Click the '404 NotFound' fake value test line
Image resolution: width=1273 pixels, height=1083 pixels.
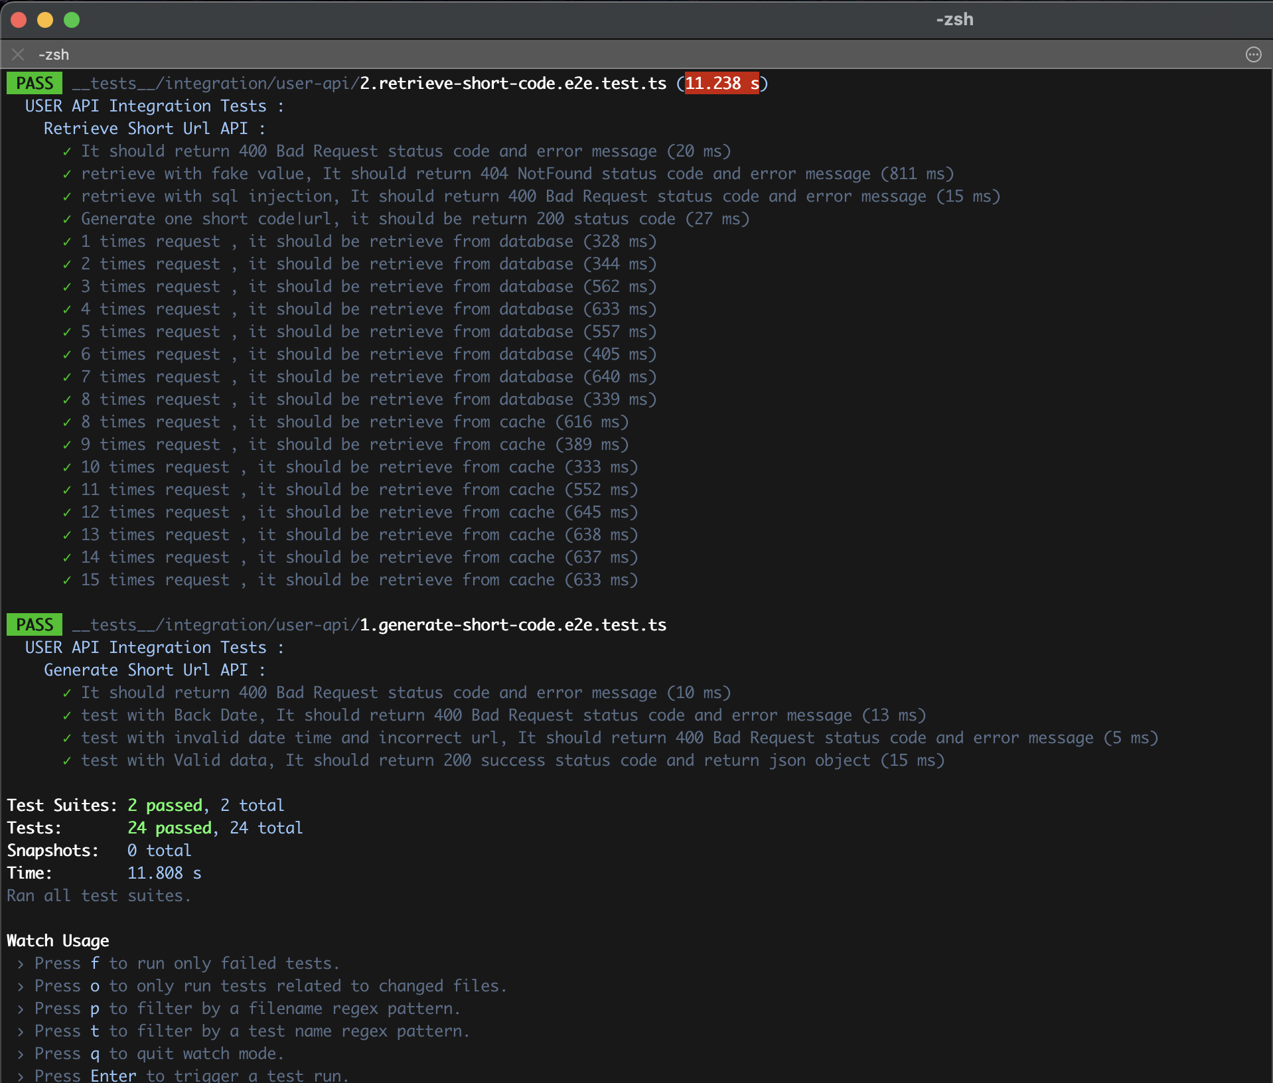coord(508,173)
